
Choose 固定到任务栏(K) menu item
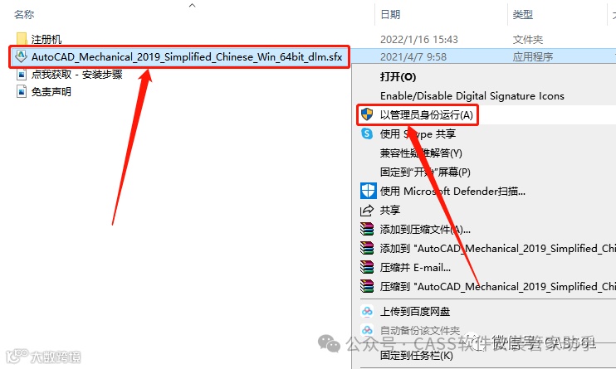point(417,356)
